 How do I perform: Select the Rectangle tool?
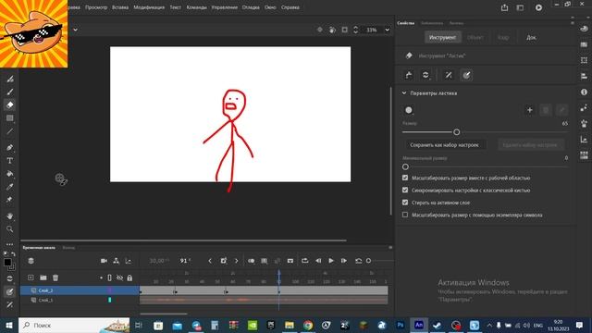pos(10,118)
